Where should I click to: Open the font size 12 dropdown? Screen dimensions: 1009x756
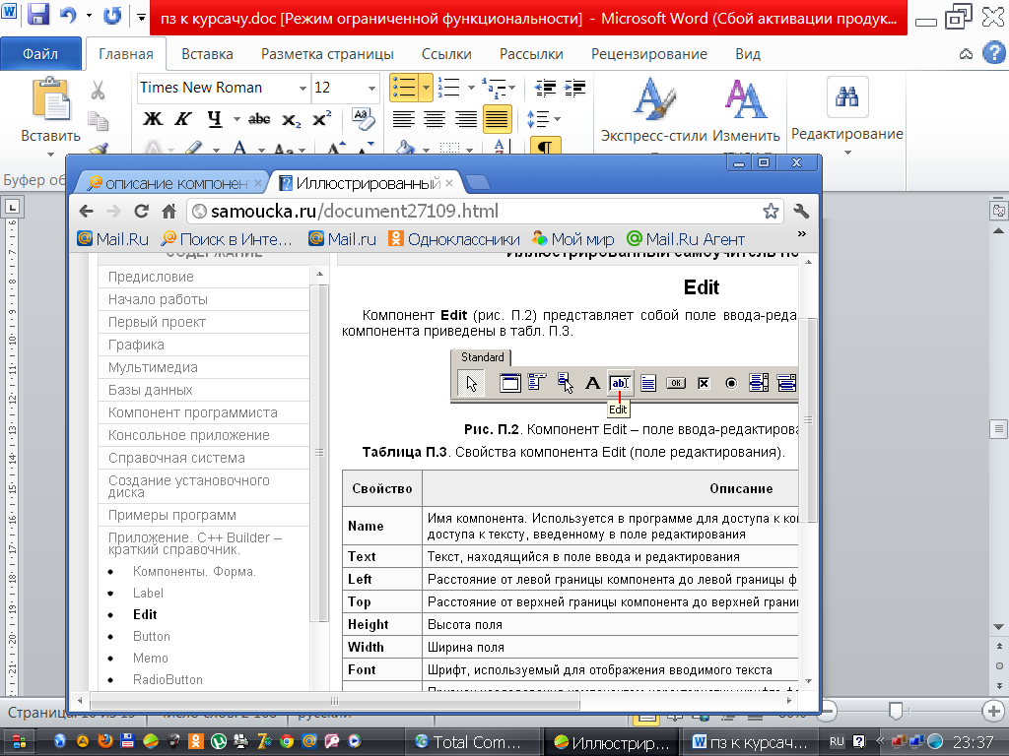[x=371, y=88]
